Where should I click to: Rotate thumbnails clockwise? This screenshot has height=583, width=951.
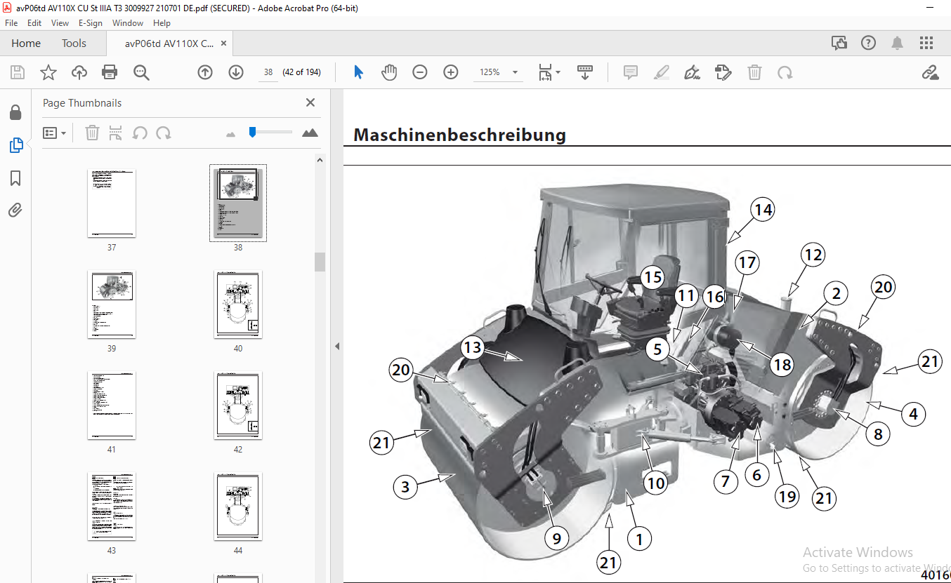[164, 133]
